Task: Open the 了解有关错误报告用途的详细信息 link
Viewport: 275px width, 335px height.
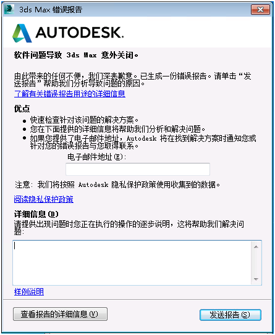Action: pos(70,94)
